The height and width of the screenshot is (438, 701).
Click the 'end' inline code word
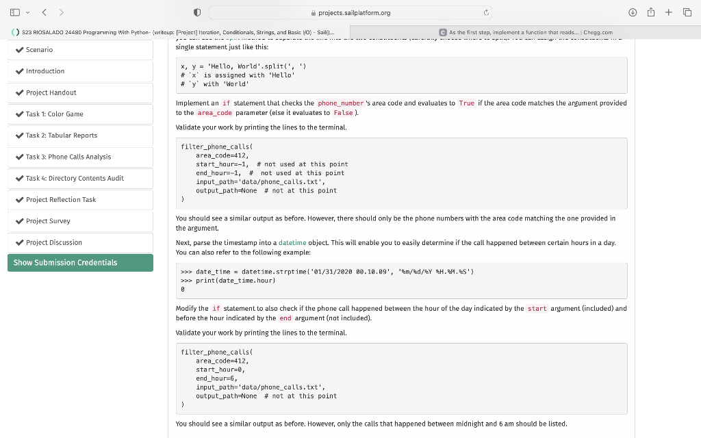coord(285,319)
